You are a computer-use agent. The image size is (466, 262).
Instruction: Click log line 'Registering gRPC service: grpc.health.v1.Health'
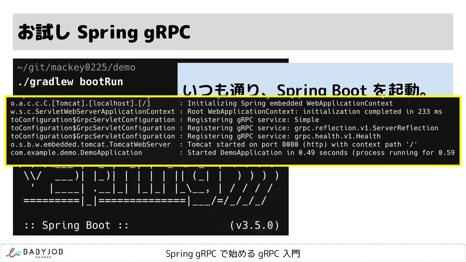click(284, 136)
